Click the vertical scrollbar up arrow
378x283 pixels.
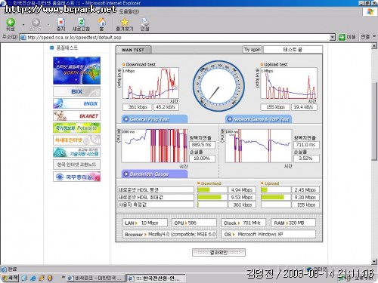point(374,46)
